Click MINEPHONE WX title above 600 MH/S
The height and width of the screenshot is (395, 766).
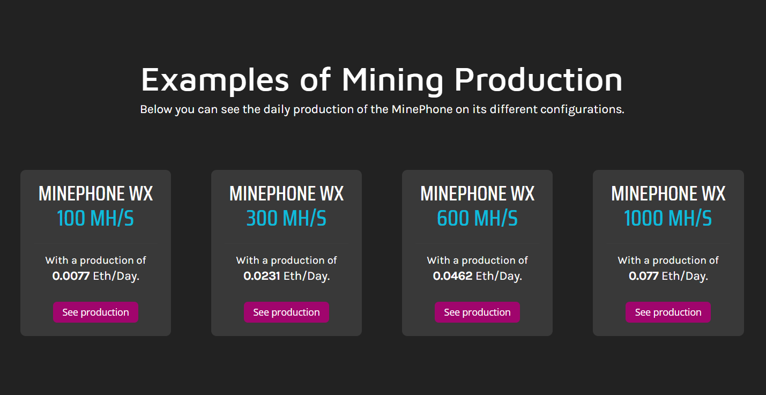point(477,193)
